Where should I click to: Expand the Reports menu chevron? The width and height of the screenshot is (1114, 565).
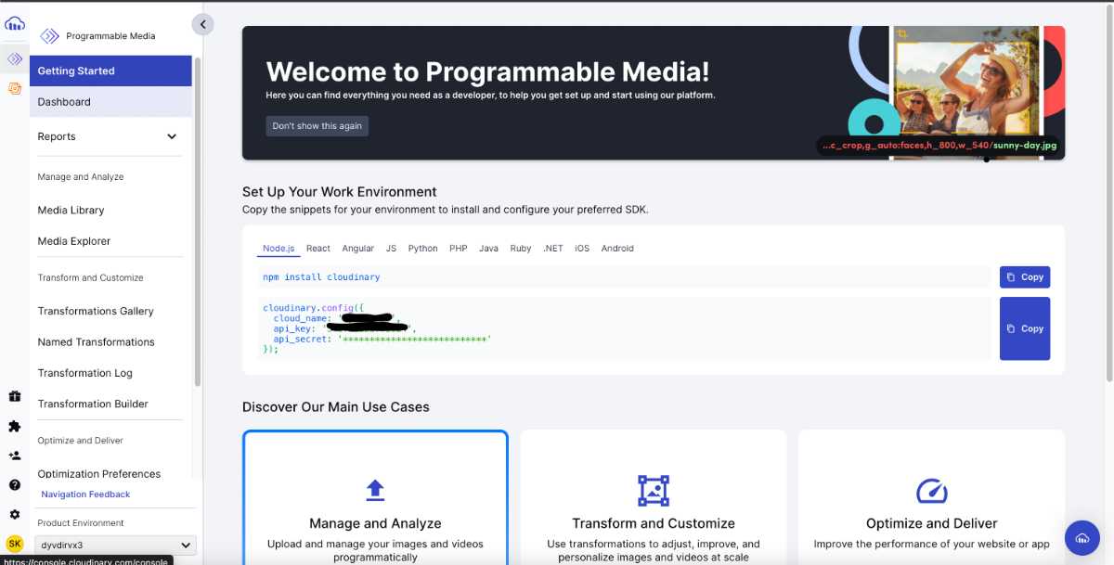(172, 136)
